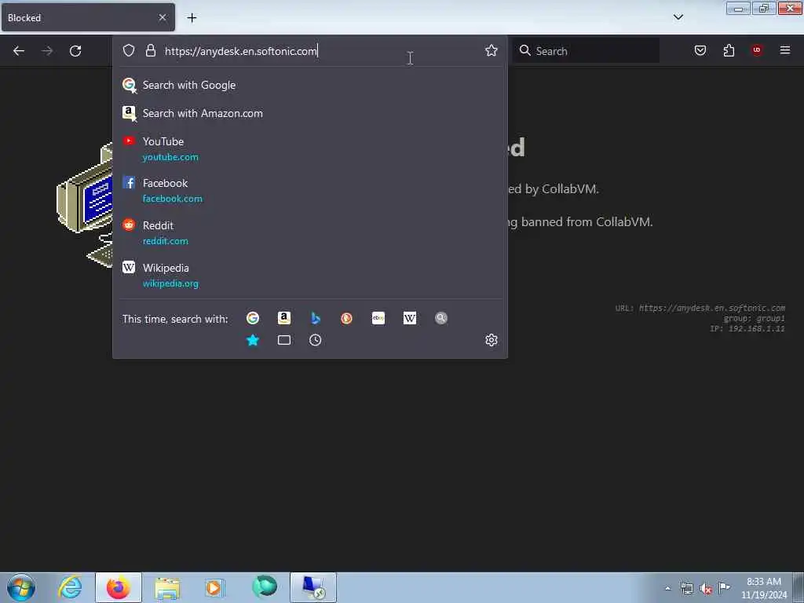Search this time with Google icon
Screen dimensions: 804x603
(253, 319)
